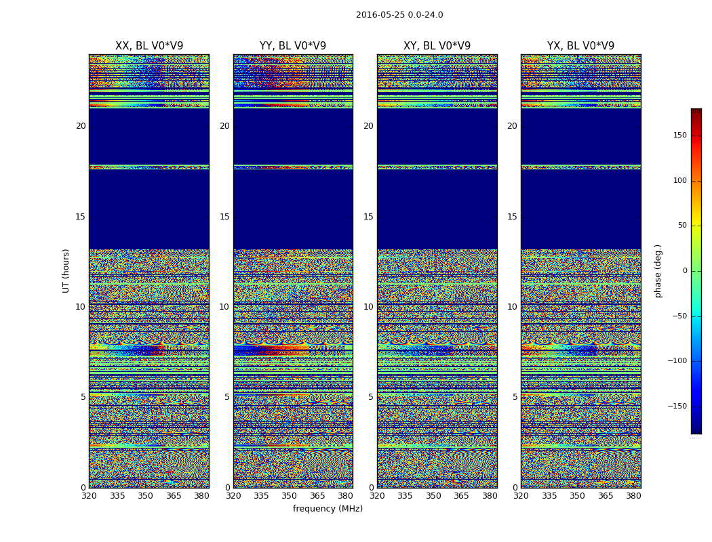Click the 'UT (hours)' y-axis label
This screenshot has height=542, width=712.
point(66,271)
